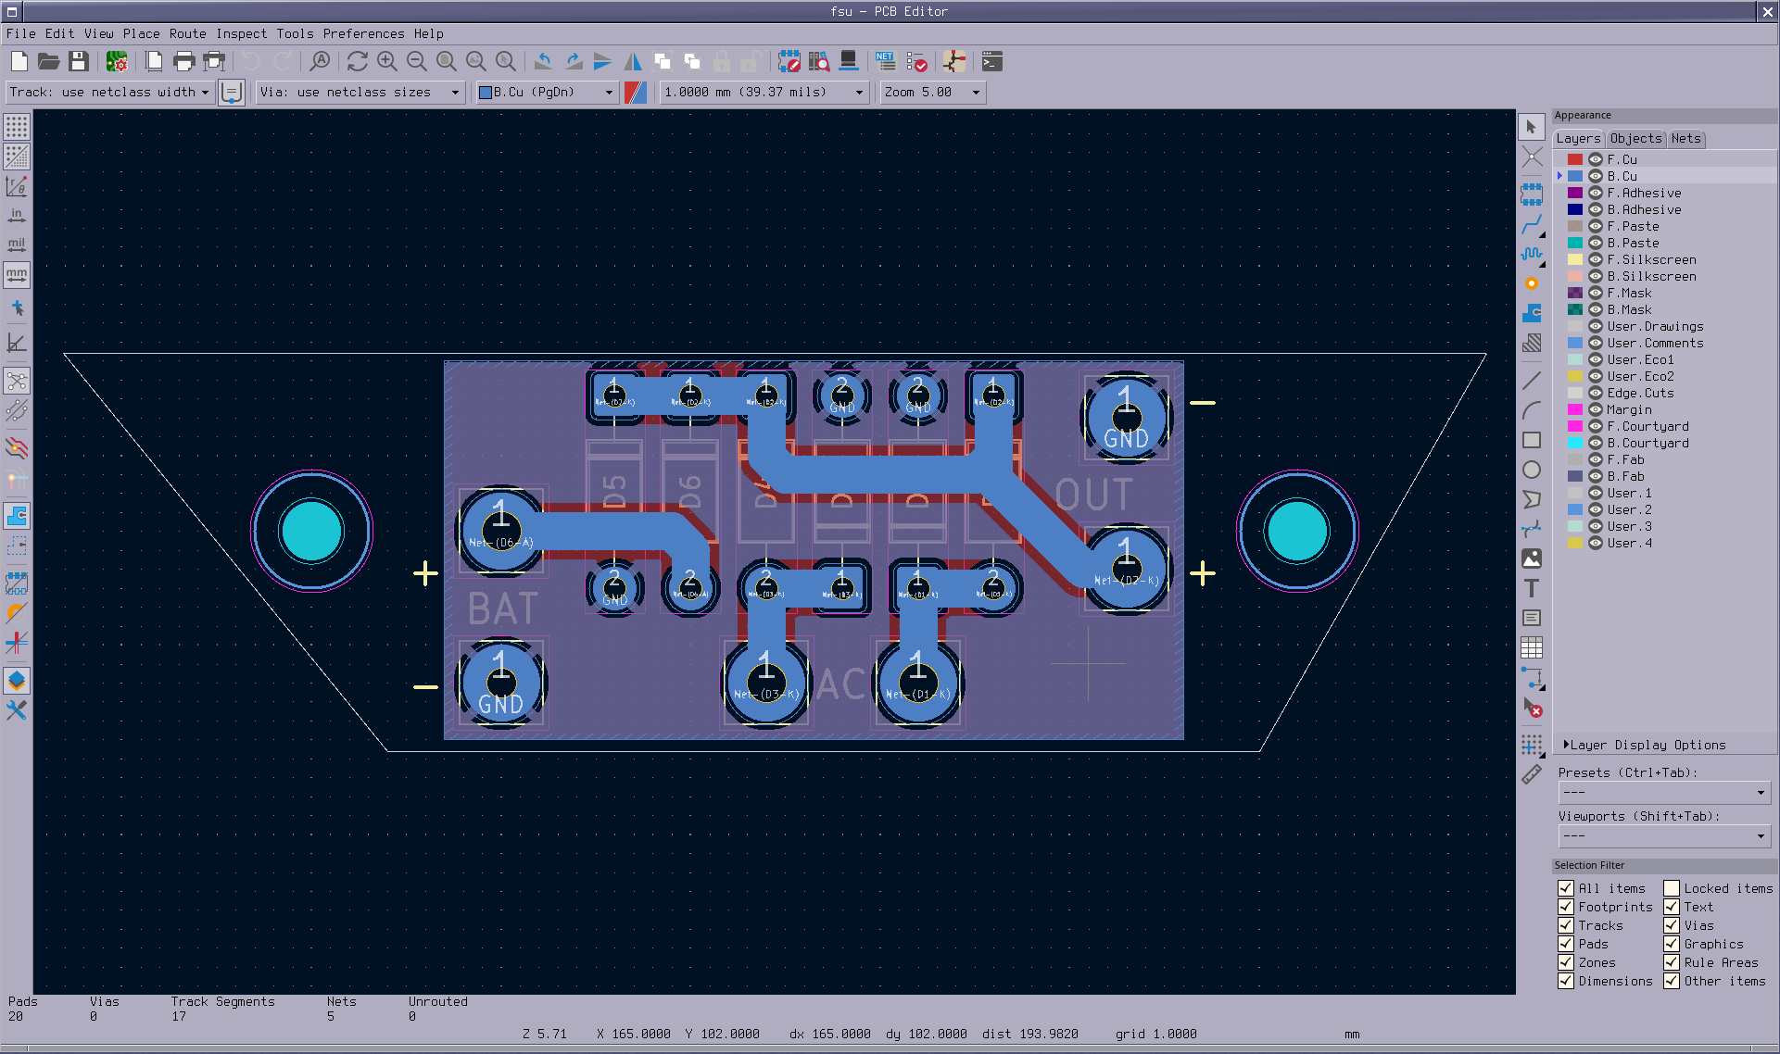This screenshot has height=1054, width=1780.
Task: Click the Save board icon
Action: (79, 62)
